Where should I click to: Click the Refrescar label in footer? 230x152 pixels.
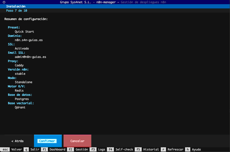[x=175, y=150]
